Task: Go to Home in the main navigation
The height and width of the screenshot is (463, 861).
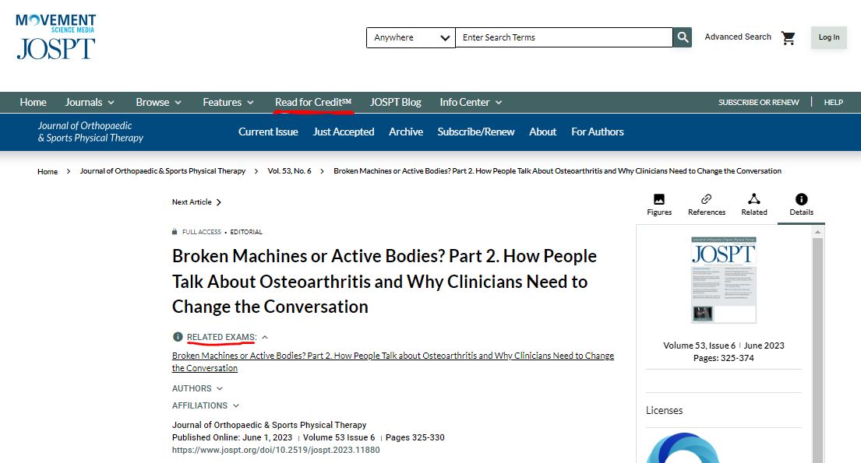Action: click(x=33, y=102)
